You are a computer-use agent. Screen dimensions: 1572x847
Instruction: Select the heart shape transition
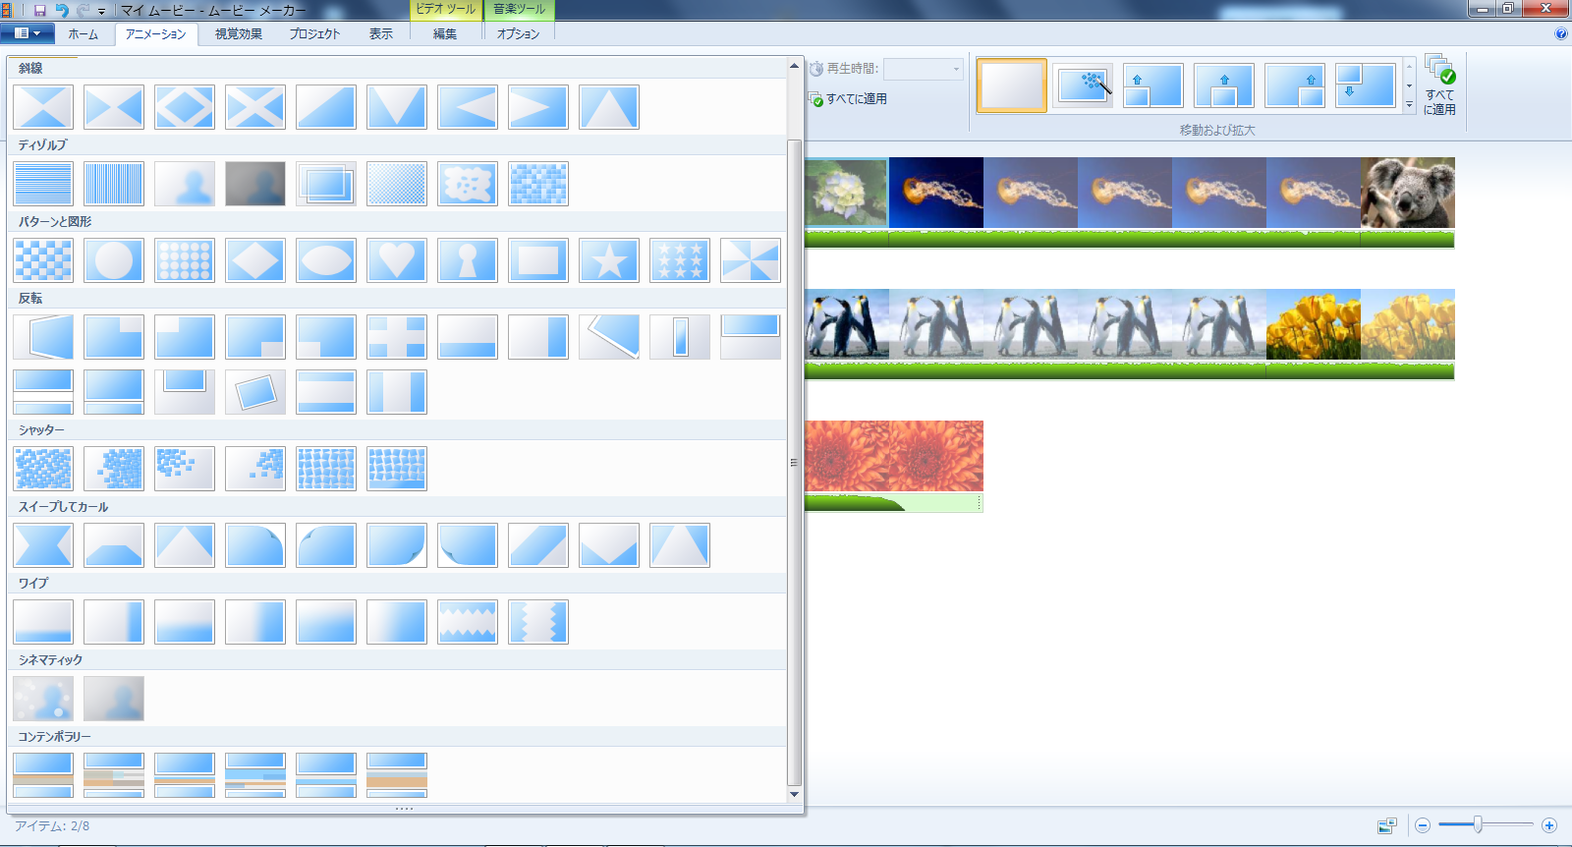point(397,260)
